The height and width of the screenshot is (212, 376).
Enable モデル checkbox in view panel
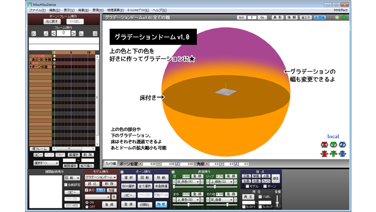click(x=247, y=186)
